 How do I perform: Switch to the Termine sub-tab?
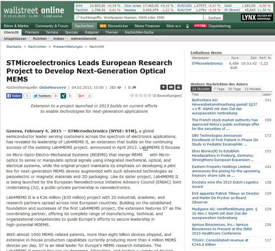[52, 32]
